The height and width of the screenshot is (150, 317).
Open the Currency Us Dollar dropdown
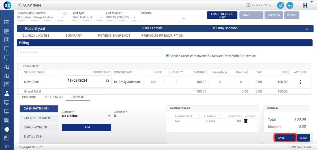point(86,116)
